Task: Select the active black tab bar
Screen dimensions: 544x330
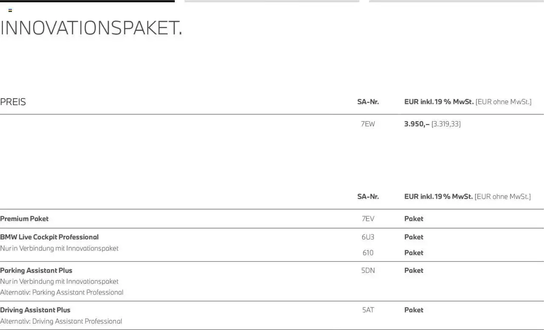Action: pyautogui.click(x=87, y=1)
